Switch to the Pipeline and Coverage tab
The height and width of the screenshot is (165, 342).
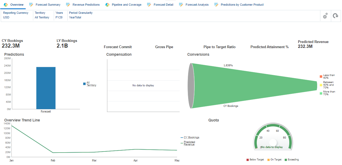click(x=123, y=4)
